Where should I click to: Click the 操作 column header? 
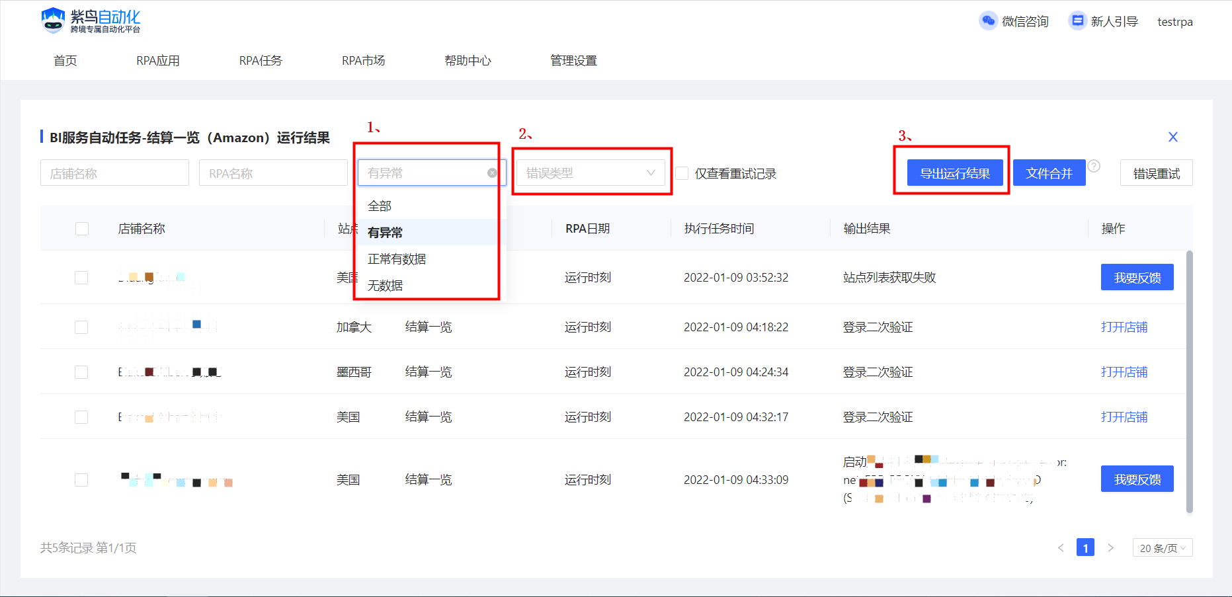tap(1113, 229)
